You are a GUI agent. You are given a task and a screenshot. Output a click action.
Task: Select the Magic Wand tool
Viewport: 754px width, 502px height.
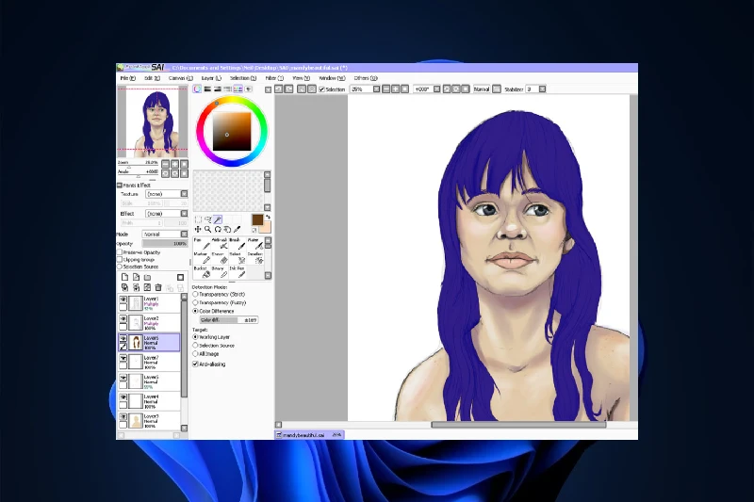pos(218,219)
